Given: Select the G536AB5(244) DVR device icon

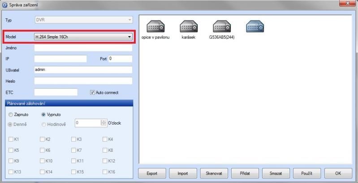Looking at the screenshot, I should (221, 28).
